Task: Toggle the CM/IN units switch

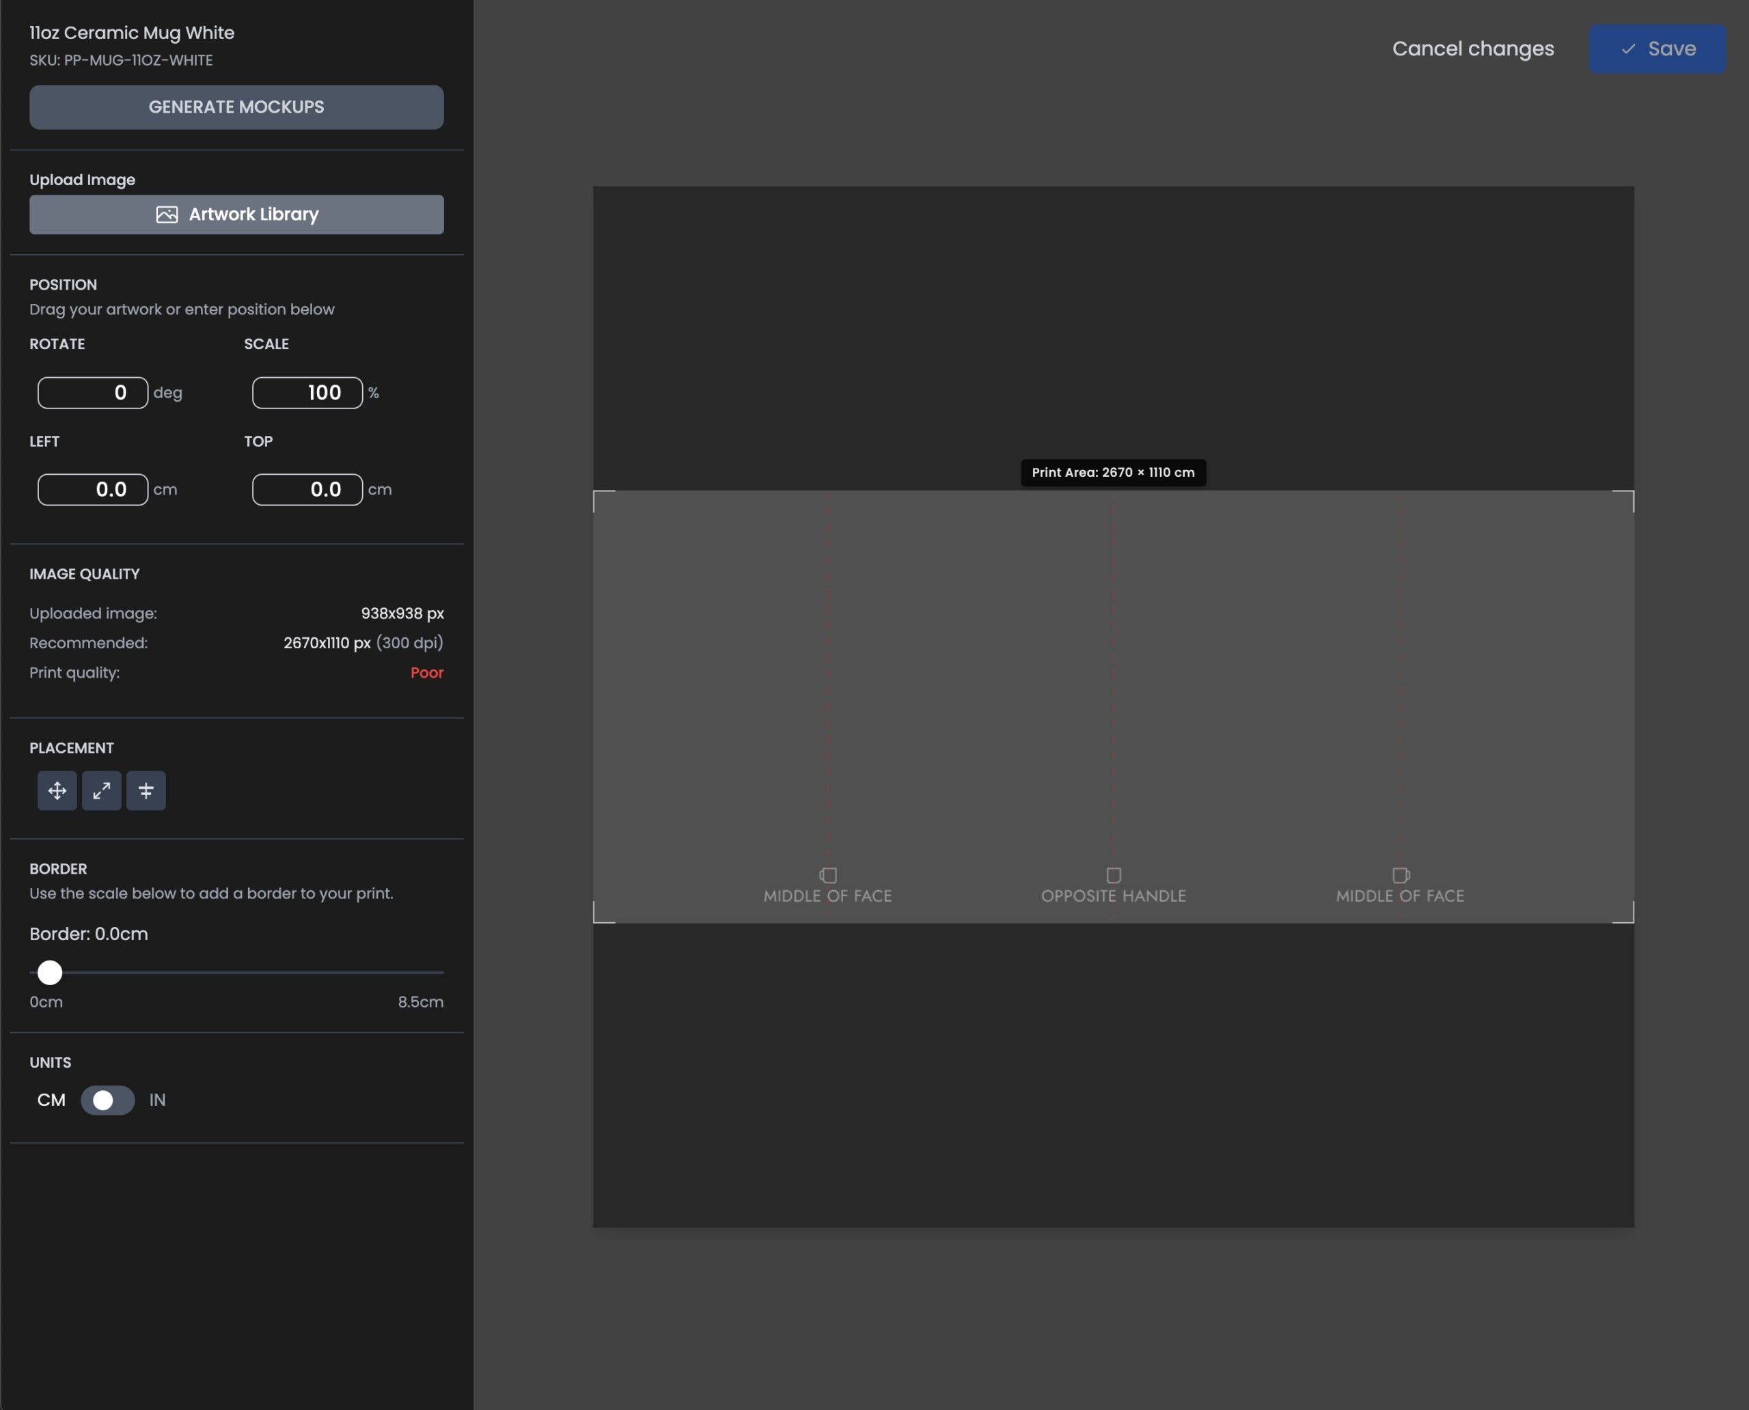Action: click(x=107, y=1100)
